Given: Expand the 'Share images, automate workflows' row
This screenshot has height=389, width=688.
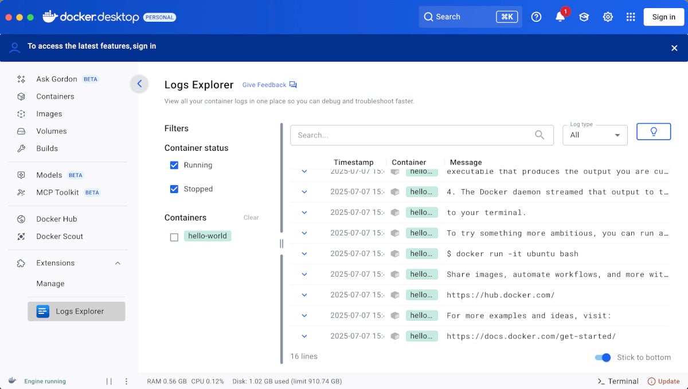Looking at the screenshot, I should tap(304, 274).
